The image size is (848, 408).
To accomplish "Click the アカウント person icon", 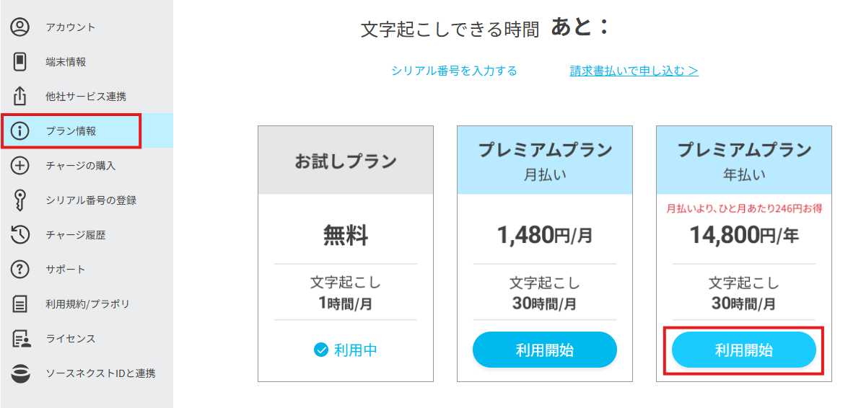I will point(19,27).
